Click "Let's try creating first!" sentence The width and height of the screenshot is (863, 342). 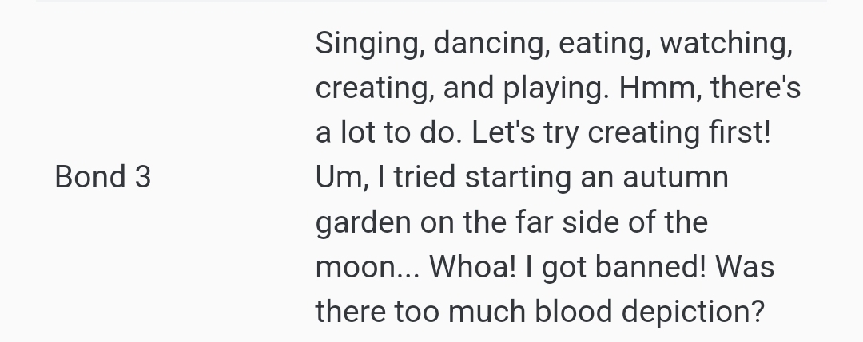click(622, 133)
